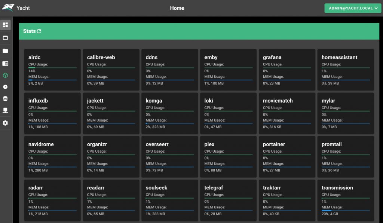Click the Home page title
383x223 pixels.
(177, 8)
